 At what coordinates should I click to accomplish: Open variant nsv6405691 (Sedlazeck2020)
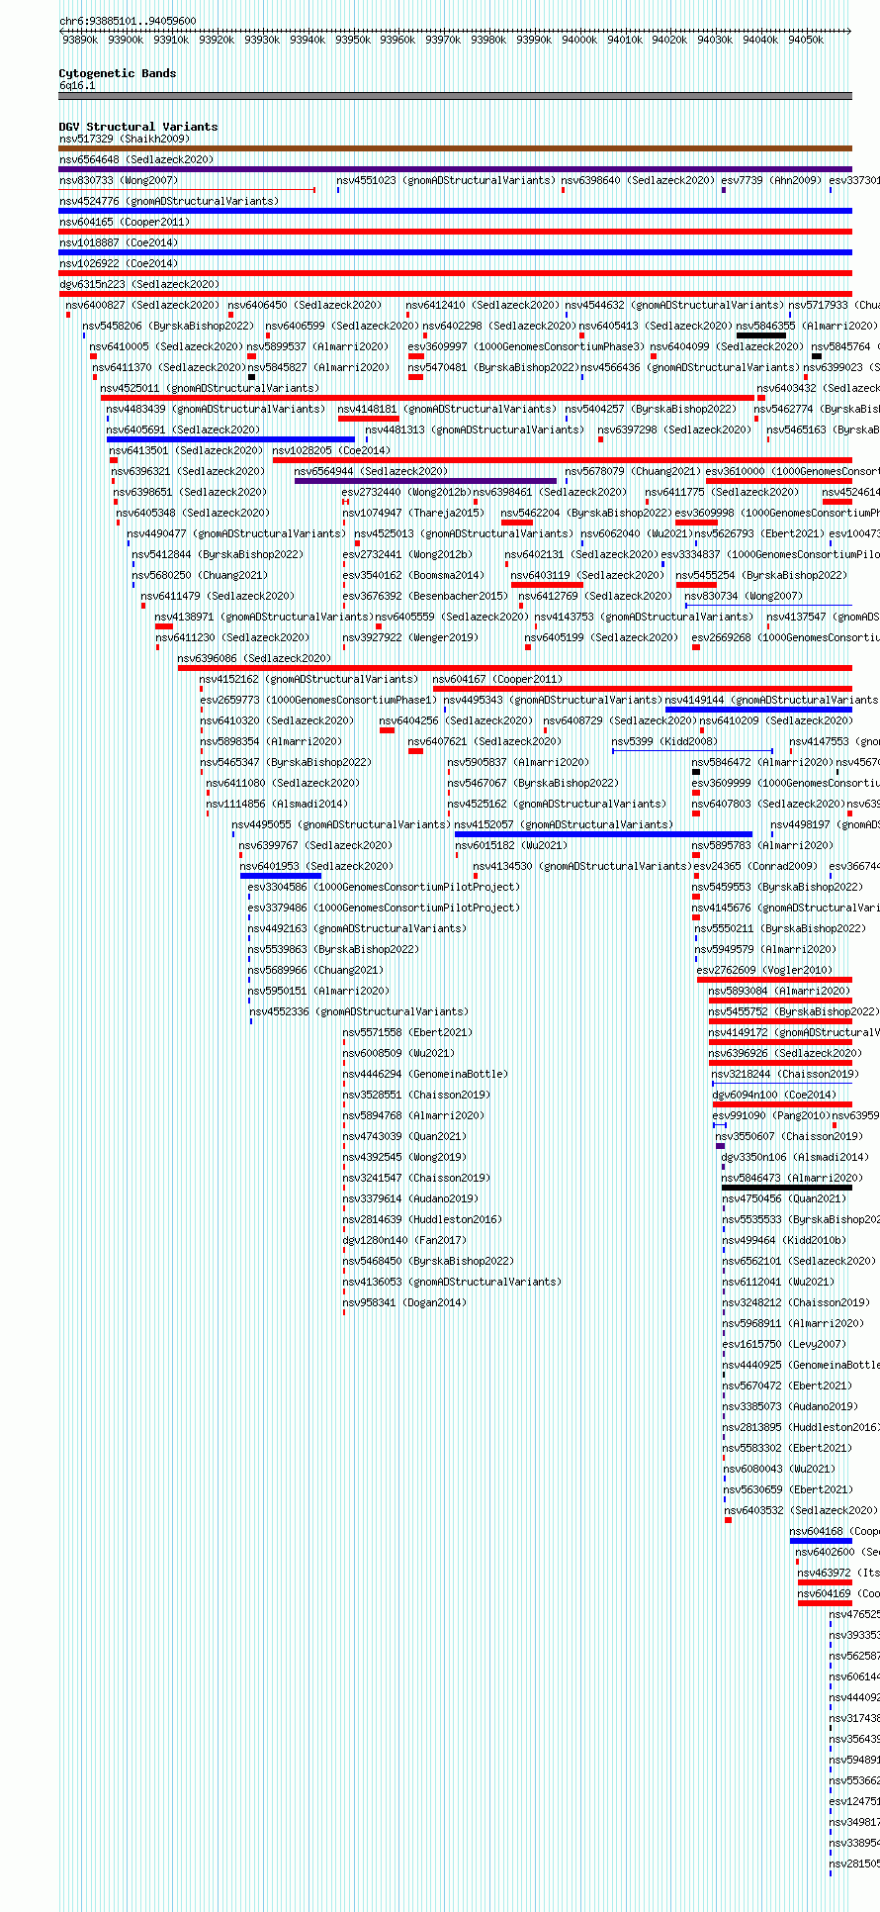click(183, 430)
